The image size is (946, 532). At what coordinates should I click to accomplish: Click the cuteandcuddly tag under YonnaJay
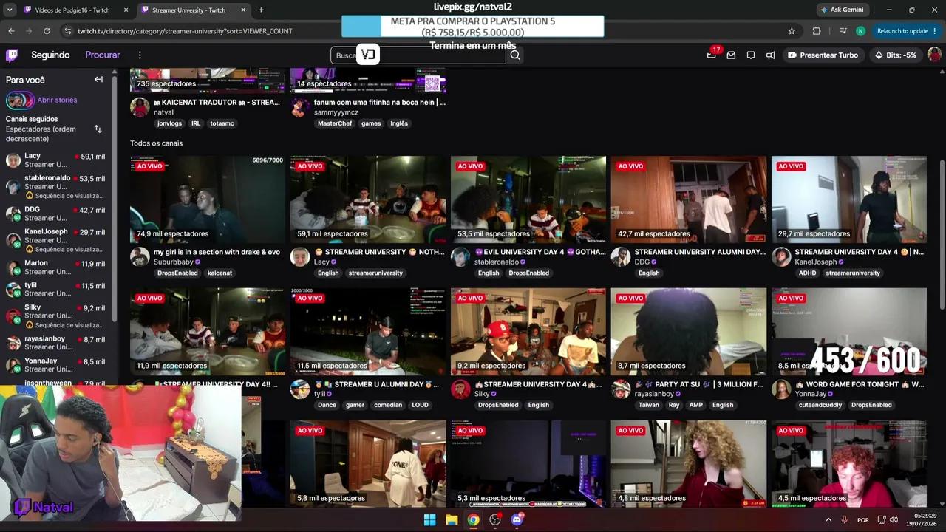pos(820,405)
